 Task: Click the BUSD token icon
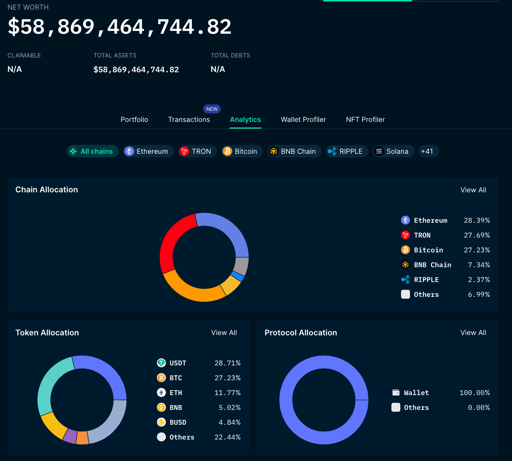point(161,422)
